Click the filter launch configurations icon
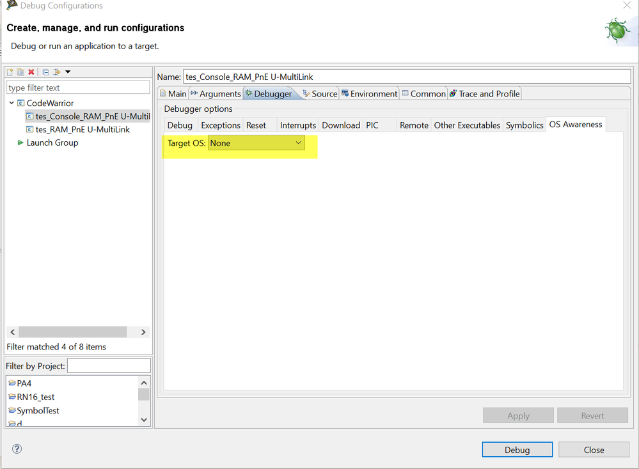The image size is (639, 469). 56,72
